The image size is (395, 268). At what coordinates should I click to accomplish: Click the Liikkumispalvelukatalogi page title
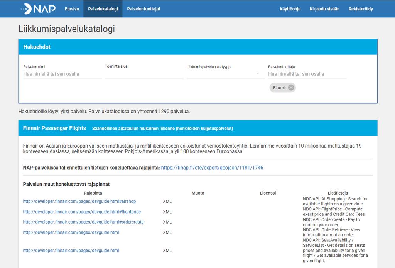[66, 29]
